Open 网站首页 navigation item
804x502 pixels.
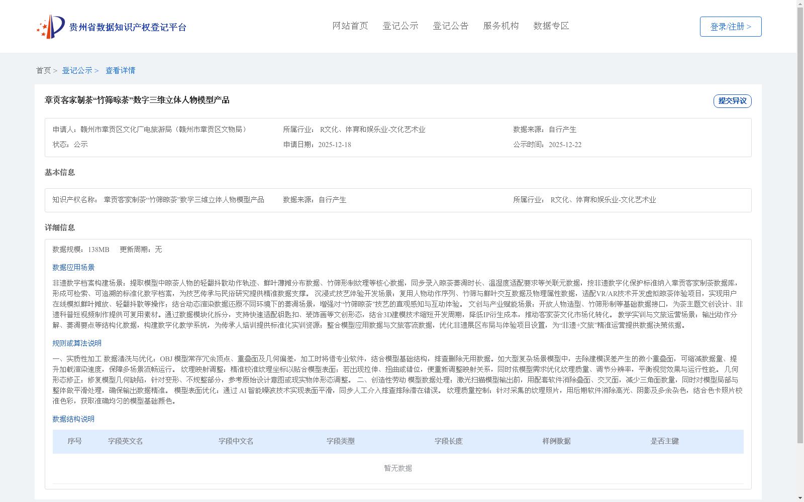click(350, 26)
